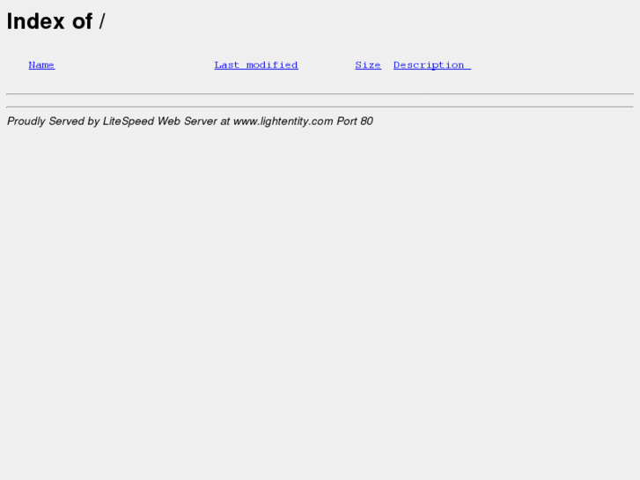Click the upper horizontal divider line

coord(320,94)
